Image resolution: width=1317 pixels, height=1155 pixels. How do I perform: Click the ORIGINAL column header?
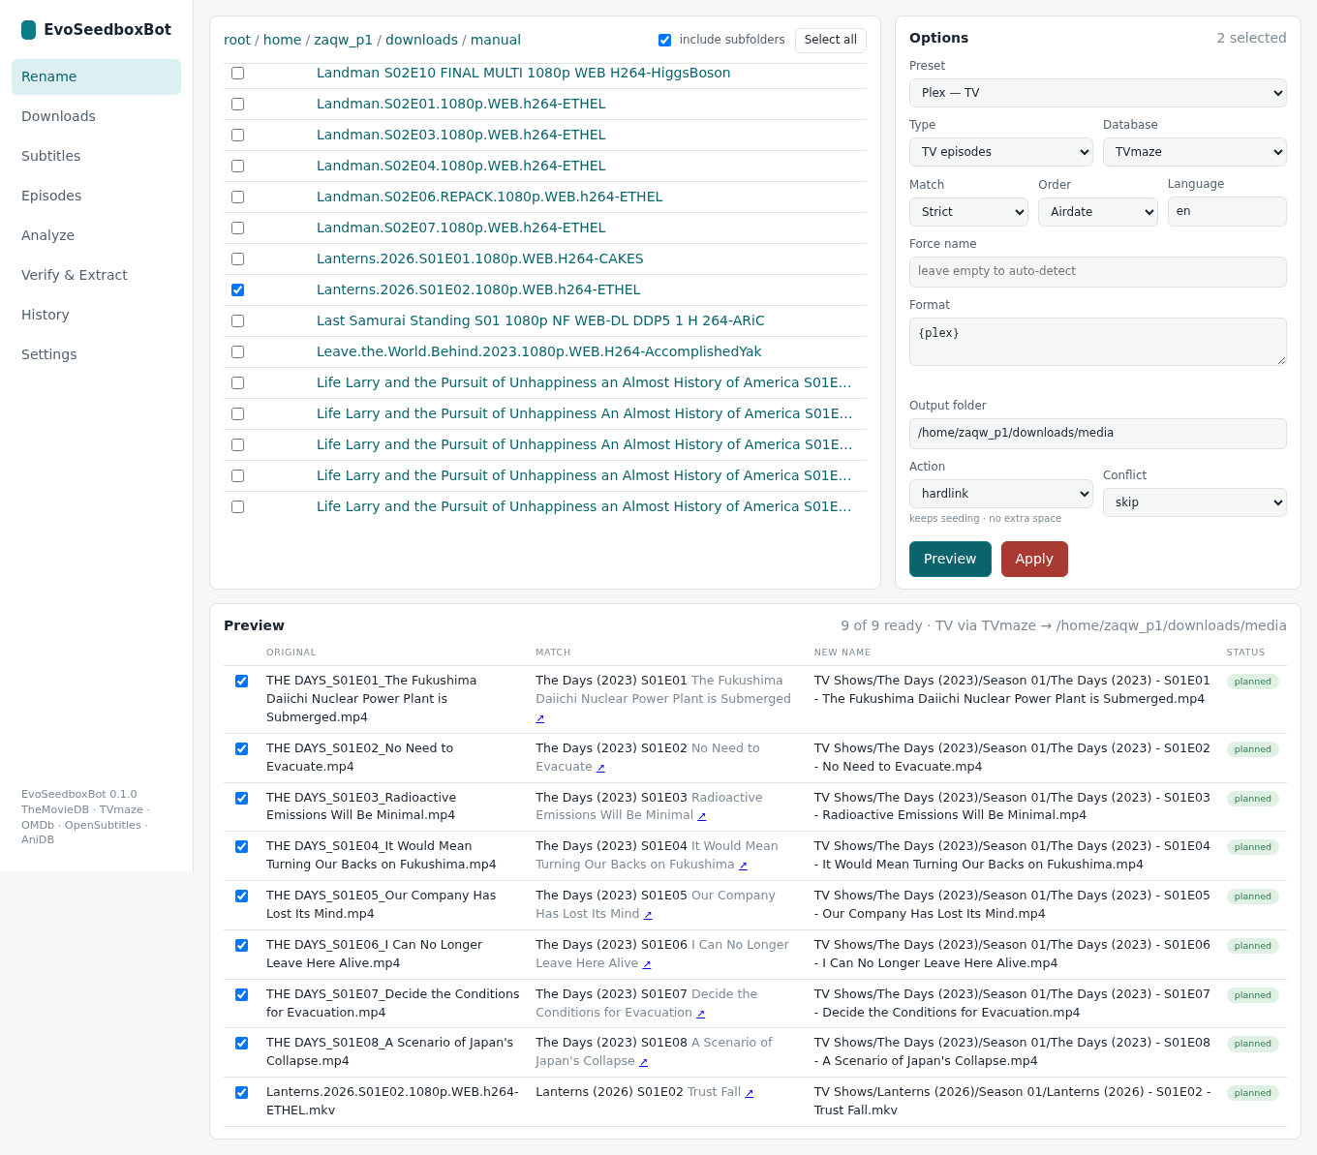tap(291, 653)
